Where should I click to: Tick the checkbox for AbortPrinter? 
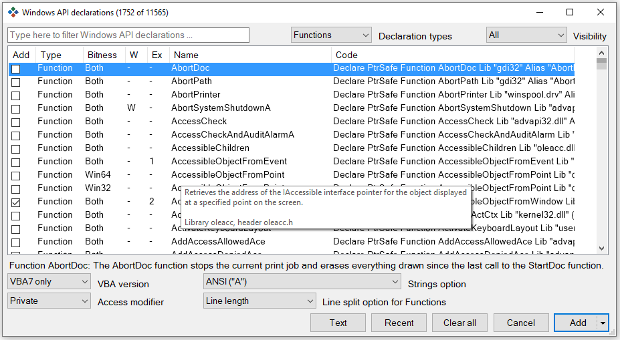tap(16, 96)
